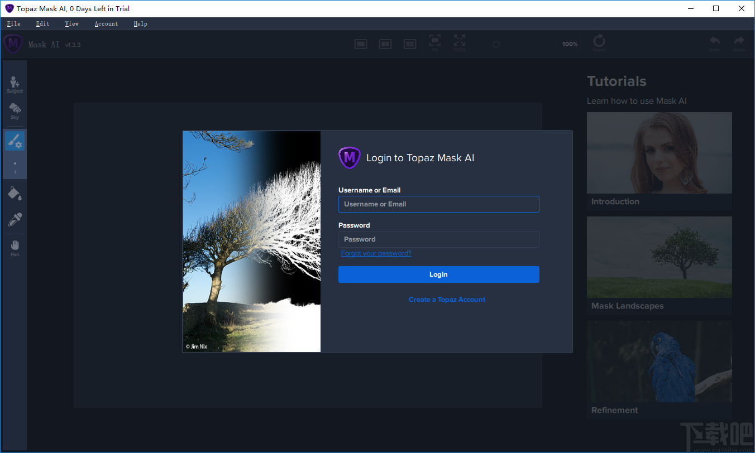Open the Refinement tutorial parrot thumbnail
Screen dimensions: 755x453
660,362
